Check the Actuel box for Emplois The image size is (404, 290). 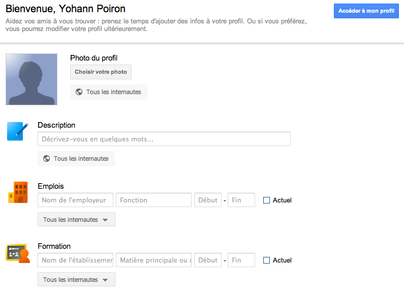pyautogui.click(x=266, y=200)
